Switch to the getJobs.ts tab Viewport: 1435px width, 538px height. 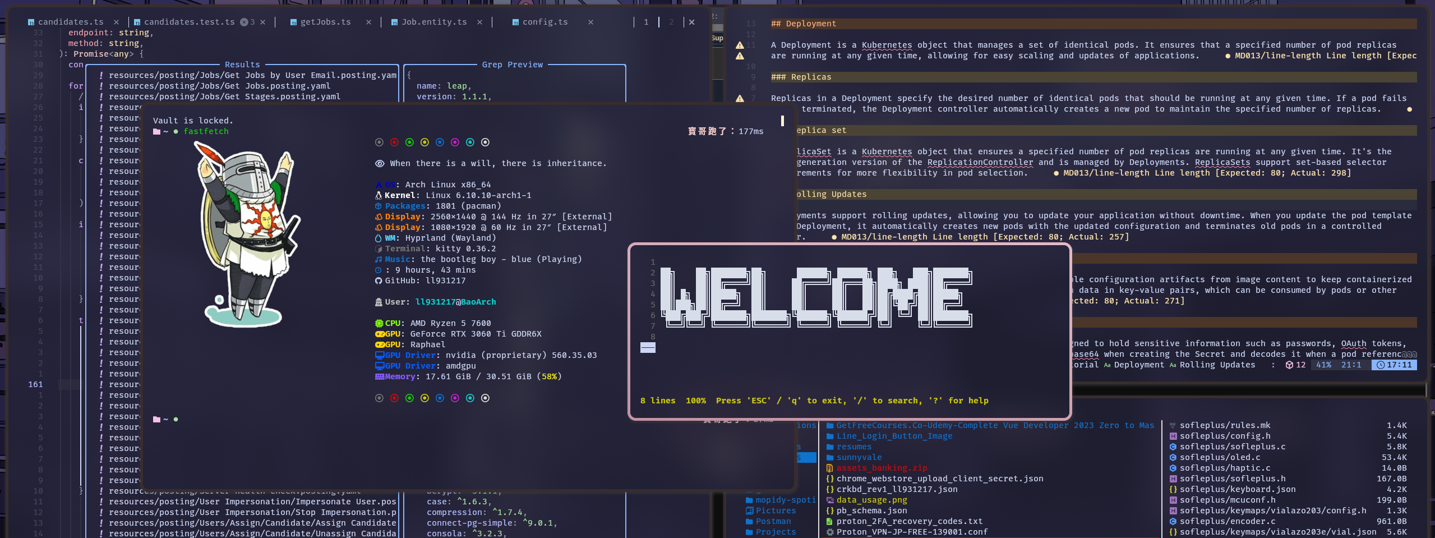click(x=325, y=22)
